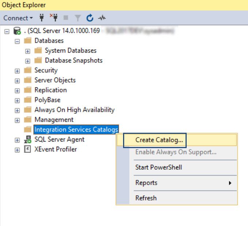
Task: Select the SQL Server 14.0.1000.169 node
Action: click(x=62, y=31)
